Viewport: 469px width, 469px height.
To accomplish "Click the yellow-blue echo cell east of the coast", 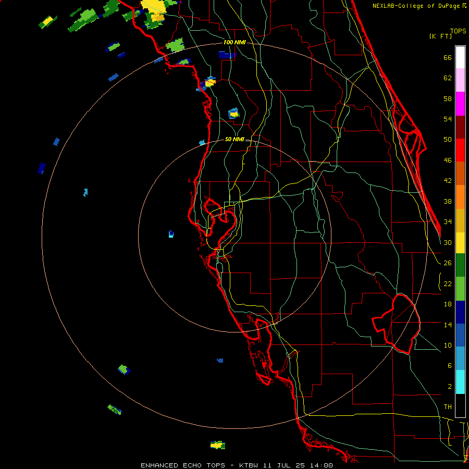I will pos(234,114).
